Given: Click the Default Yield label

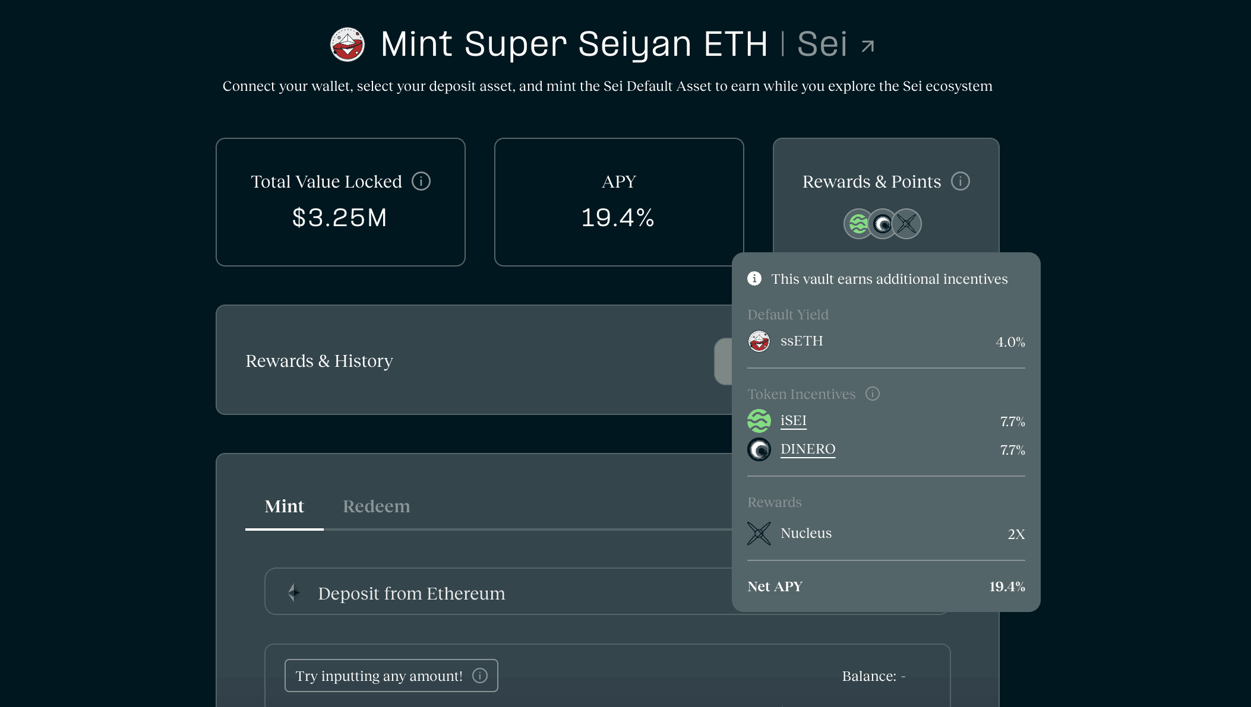Looking at the screenshot, I should coord(788,315).
